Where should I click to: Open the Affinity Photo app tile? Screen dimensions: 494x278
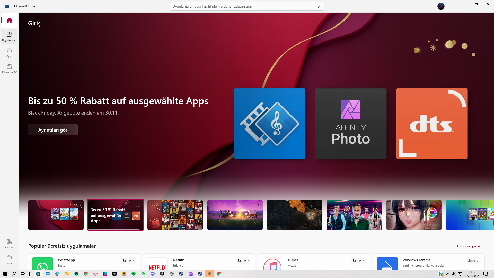pyautogui.click(x=351, y=124)
